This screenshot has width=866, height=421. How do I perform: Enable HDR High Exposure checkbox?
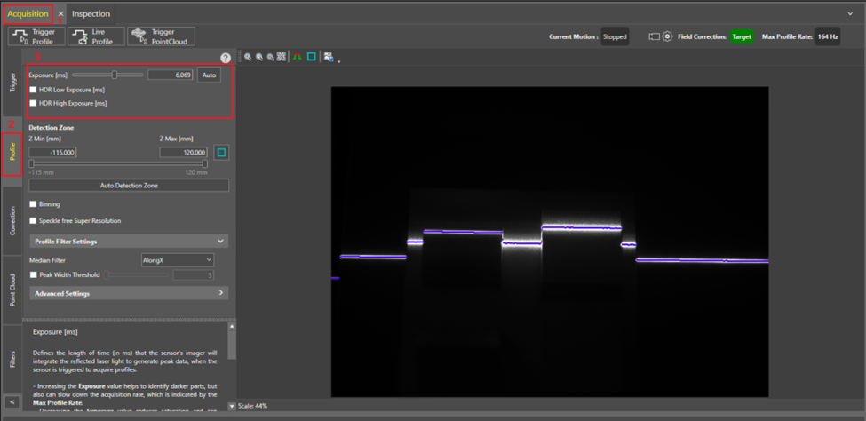pyautogui.click(x=33, y=103)
